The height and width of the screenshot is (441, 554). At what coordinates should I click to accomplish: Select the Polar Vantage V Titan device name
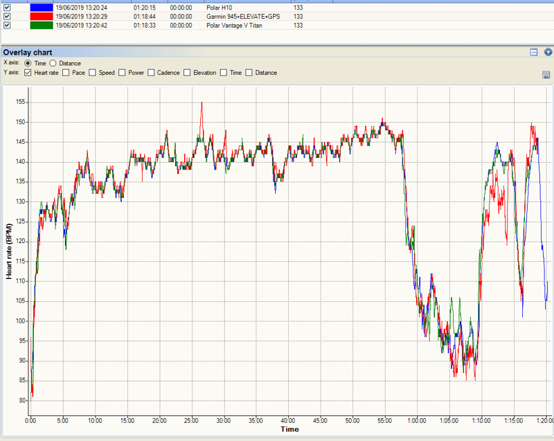[x=234, y=25]
